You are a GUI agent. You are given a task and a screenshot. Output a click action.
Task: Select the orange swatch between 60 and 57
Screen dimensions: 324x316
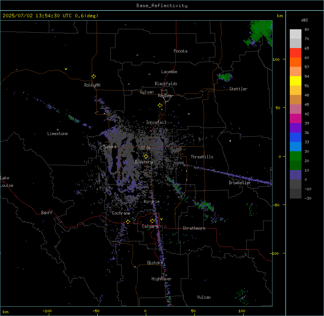pyautogui.click(x=295, y=62)
